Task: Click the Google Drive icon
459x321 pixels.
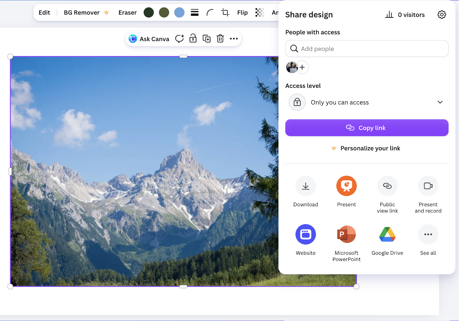Action: click(x=387, y=234)
